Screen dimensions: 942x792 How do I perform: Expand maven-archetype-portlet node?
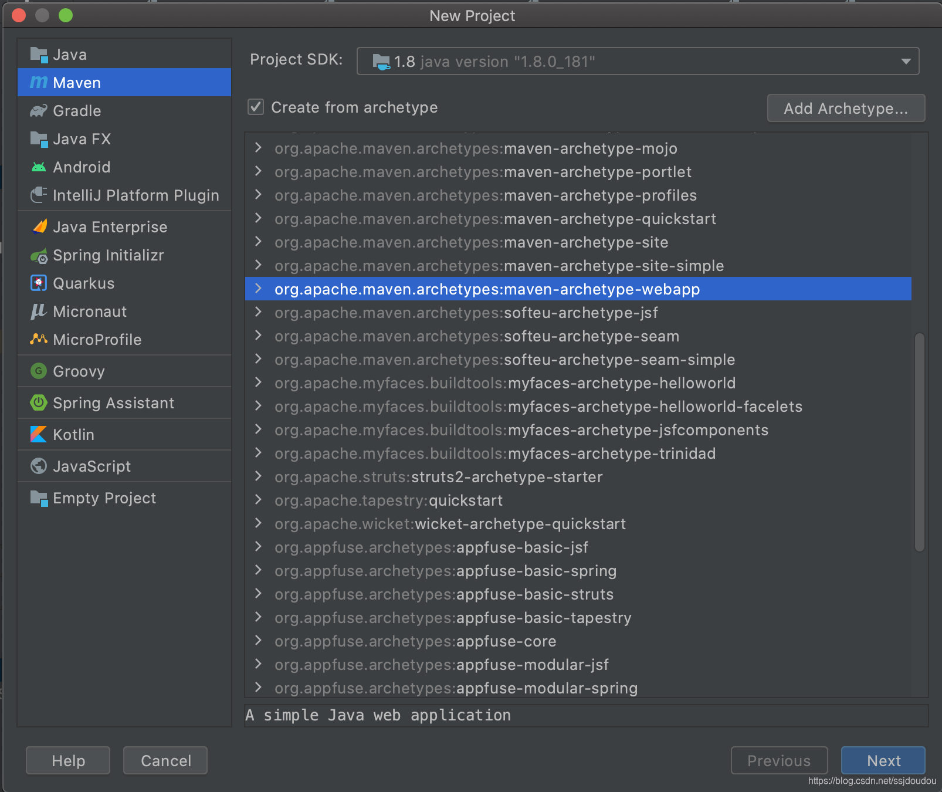(x=258, y=171)
